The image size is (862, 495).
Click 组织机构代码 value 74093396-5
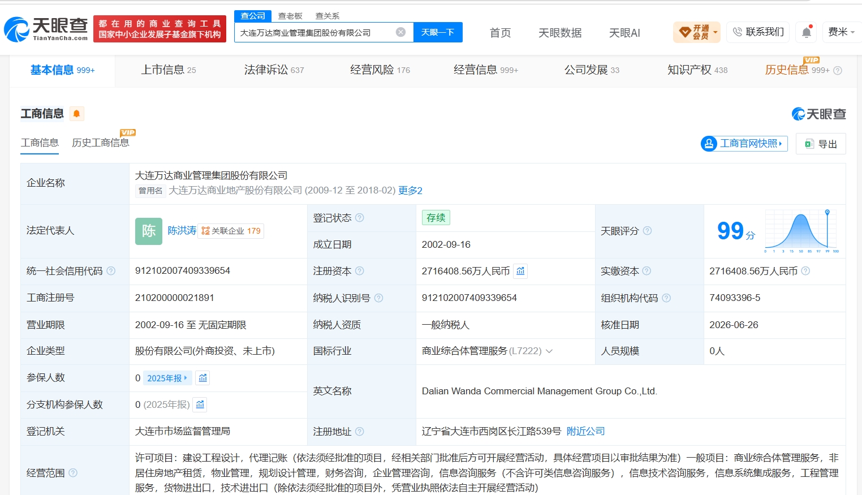[735, 298]
